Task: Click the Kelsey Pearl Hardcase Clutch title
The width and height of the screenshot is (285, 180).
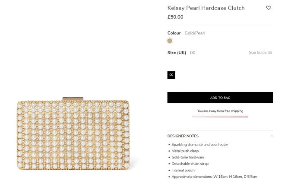Action: 206,8
